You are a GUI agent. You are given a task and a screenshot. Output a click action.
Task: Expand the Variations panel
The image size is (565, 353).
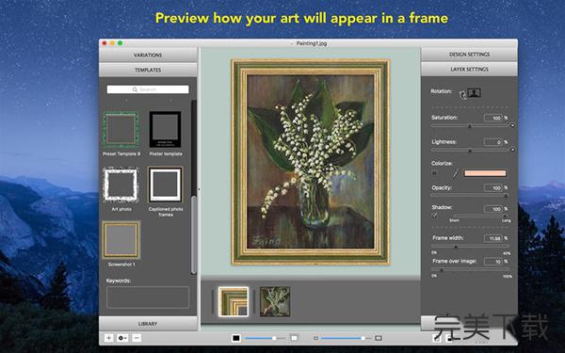148,55
